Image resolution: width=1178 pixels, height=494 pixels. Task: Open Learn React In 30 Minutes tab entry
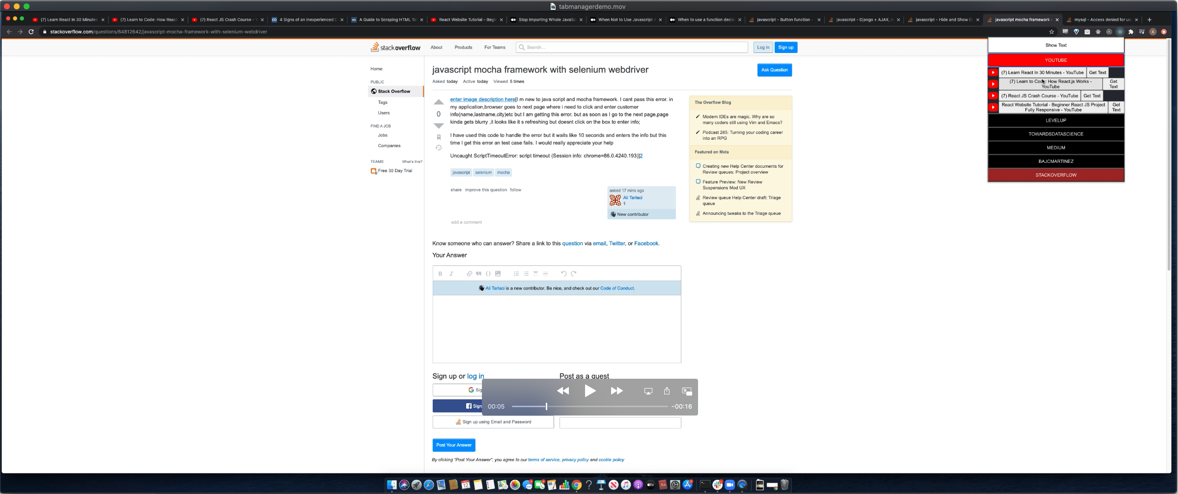point(1042,73)
